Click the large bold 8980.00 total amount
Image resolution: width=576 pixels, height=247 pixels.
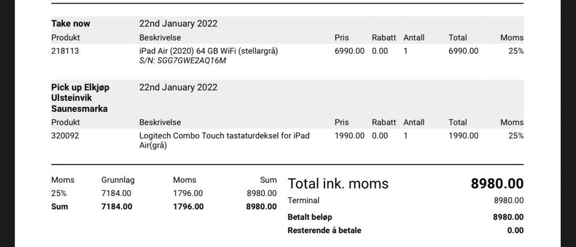(497, 184)
